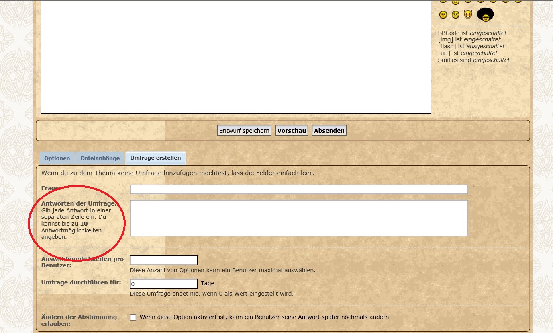Click the Antworten der Umfrage text area
The width and height of the screenshot is (553, 333).
pyautogui.click(x=299, y=218)
